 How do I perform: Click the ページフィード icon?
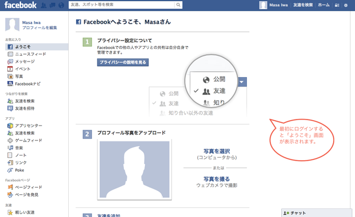coord(10,187)
